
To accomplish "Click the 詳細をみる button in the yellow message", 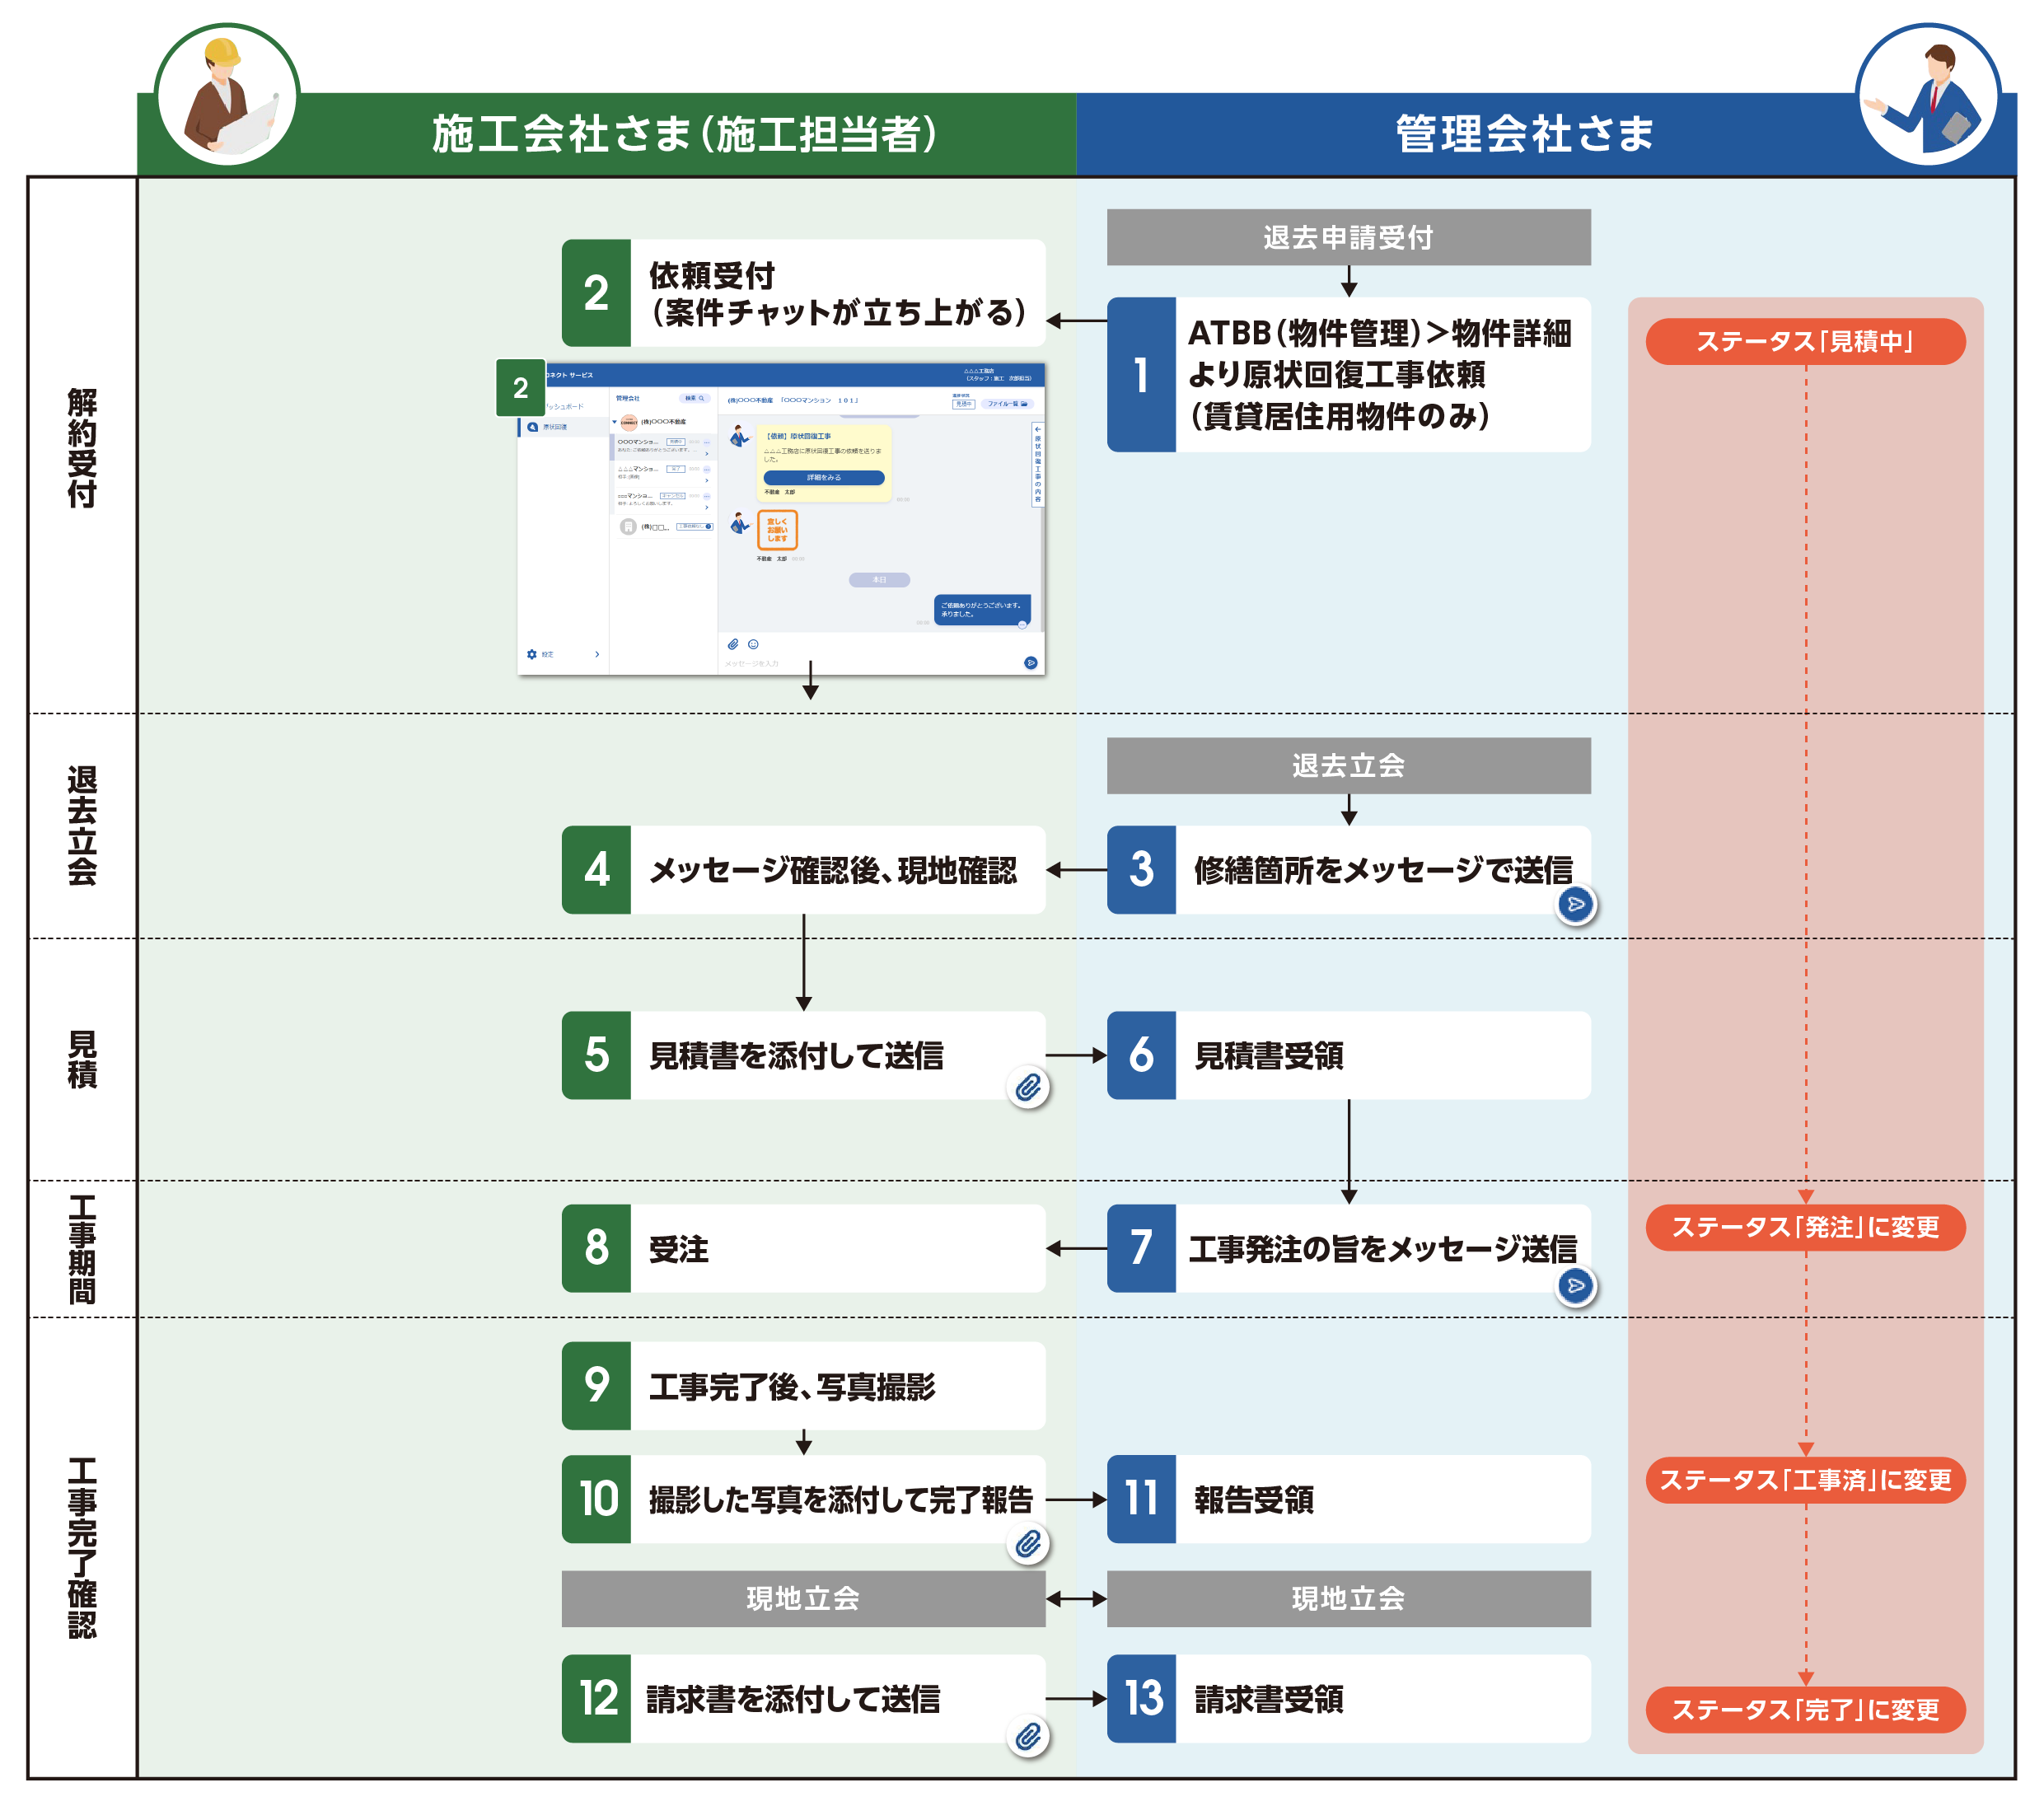I will pos(824,479).
